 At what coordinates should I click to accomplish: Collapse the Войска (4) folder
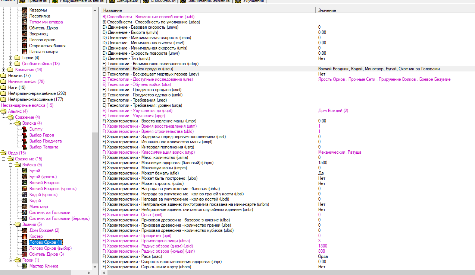point(11,123)
